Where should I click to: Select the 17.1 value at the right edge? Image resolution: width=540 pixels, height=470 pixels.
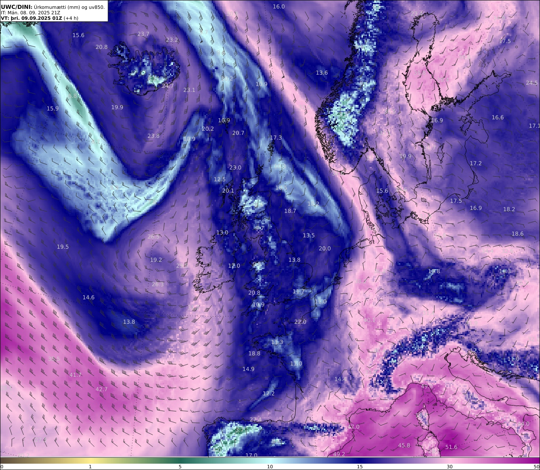click(534, 126)
